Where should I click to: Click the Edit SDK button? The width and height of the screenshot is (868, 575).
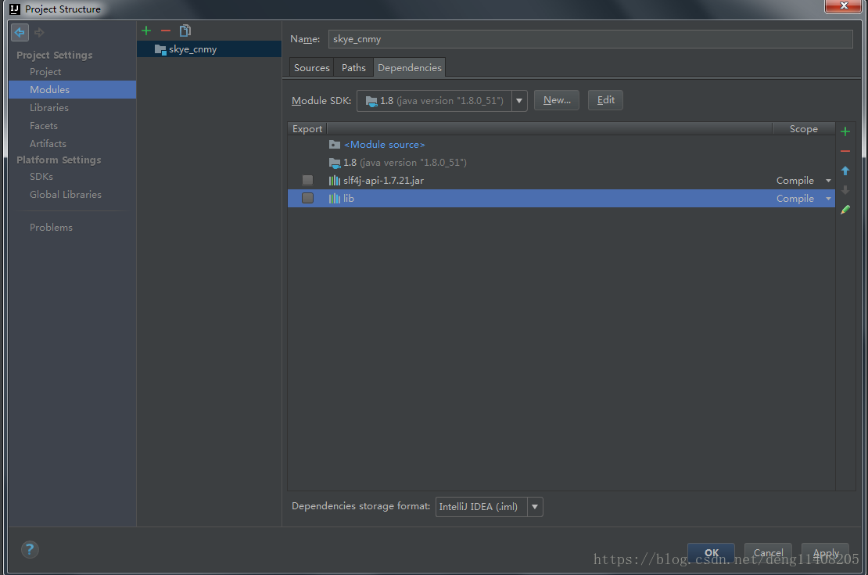click(x=605, y=100)
